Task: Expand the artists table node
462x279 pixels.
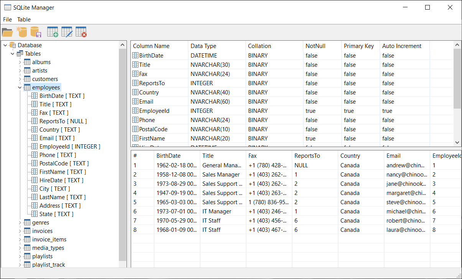Action: click(20, 71)
